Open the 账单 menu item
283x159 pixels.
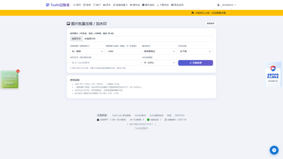87,5
